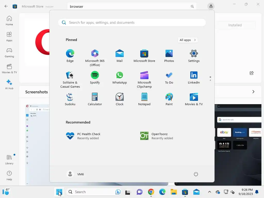Open Microsoft Store from pinned apps
Screen dimensions: 264x198
pos(144,56)
